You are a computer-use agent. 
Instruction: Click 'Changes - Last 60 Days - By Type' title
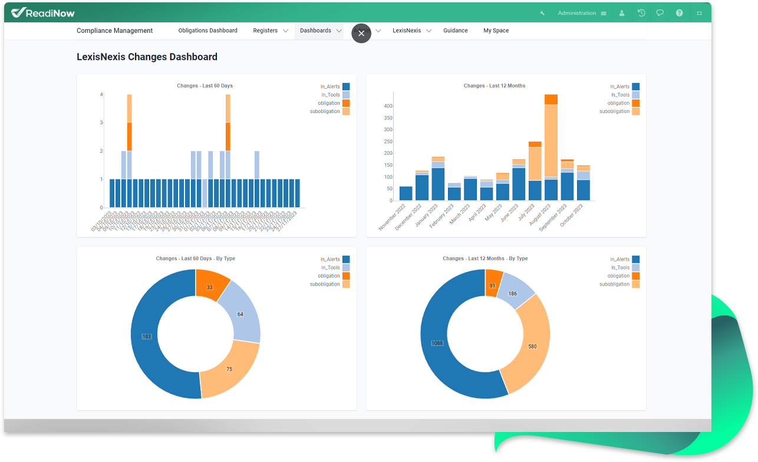[x=196, y=258]
